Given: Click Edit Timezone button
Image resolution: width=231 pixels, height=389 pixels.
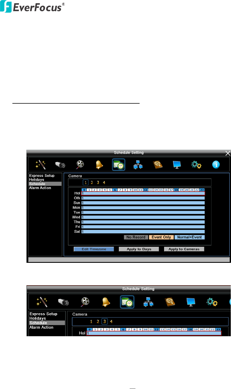Looking at the screenshot, I should [94, 249].
